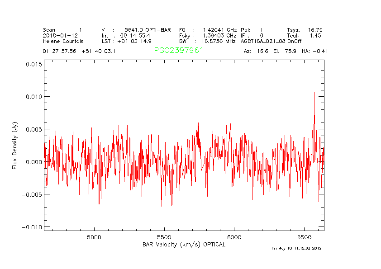
Task: Click the 6500 tick label on x-axis
Action: point(304,236)
